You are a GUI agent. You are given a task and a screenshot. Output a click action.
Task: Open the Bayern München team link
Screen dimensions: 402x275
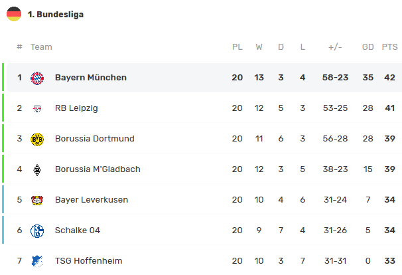(x=91, y=78)
